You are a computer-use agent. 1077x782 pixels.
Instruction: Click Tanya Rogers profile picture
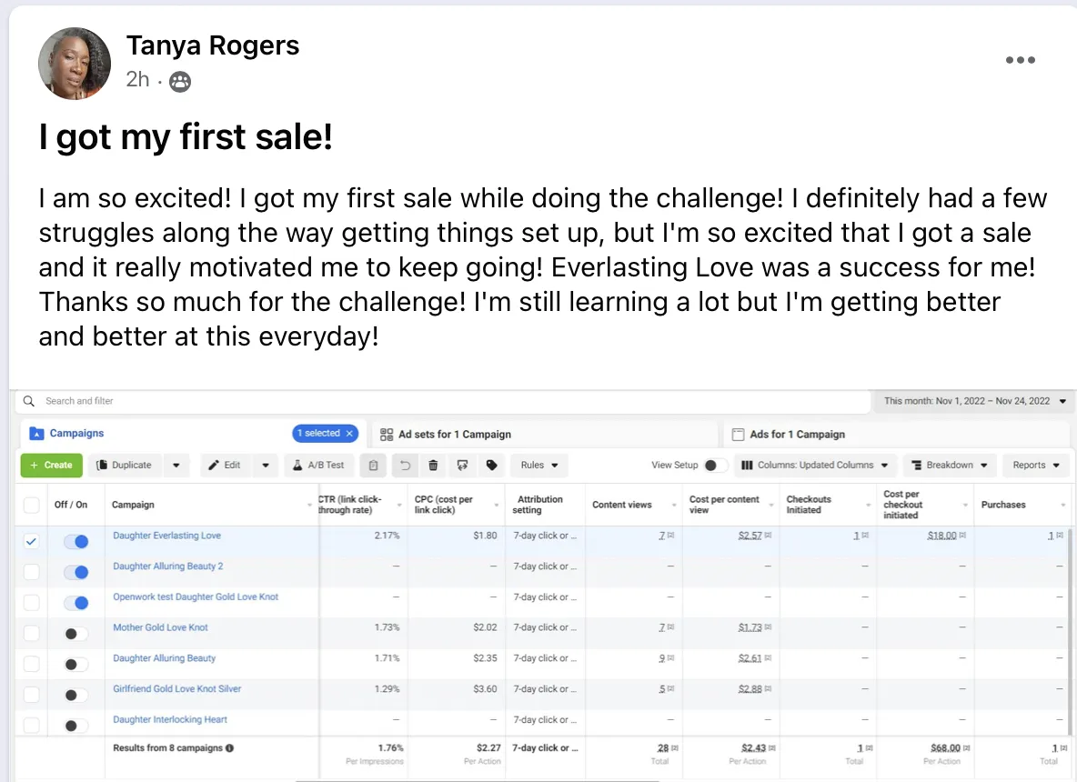[75, 64]
